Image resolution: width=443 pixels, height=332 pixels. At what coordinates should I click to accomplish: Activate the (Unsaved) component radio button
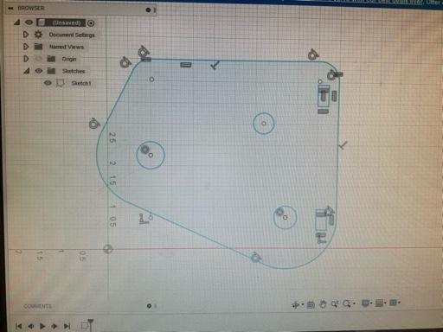[x=91, y=22]
